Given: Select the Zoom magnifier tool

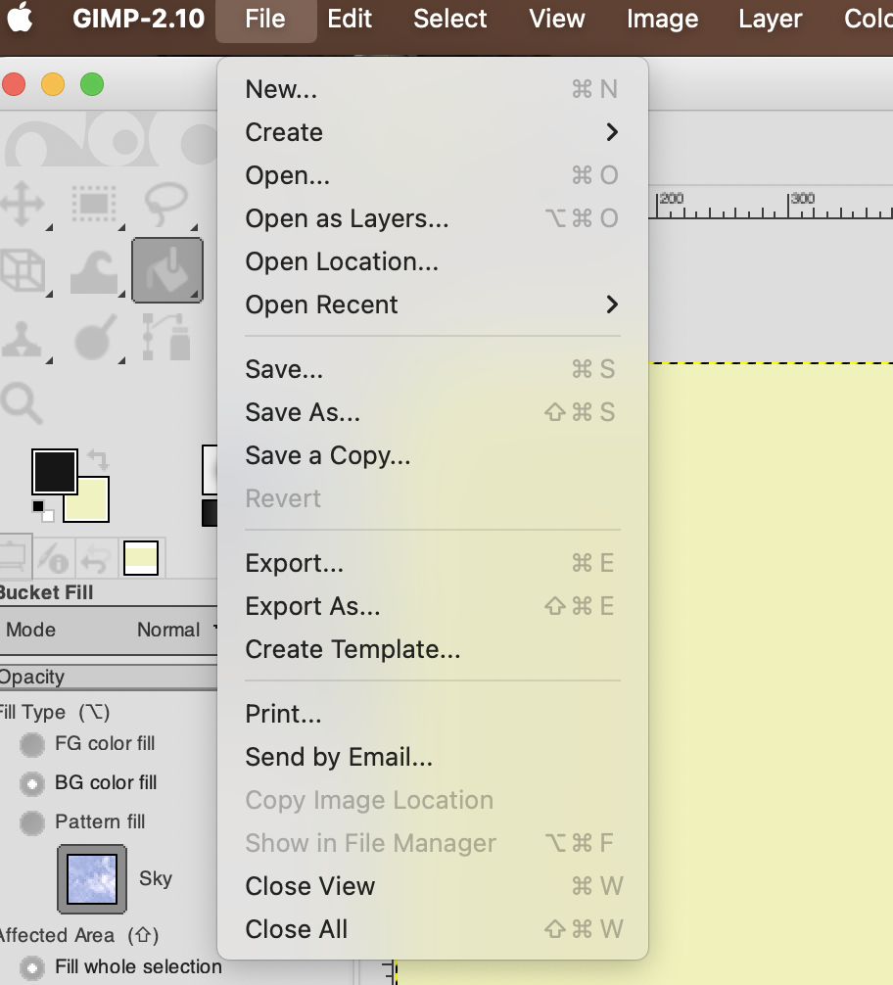Looking at the screenshot, I should pos(22,402).
